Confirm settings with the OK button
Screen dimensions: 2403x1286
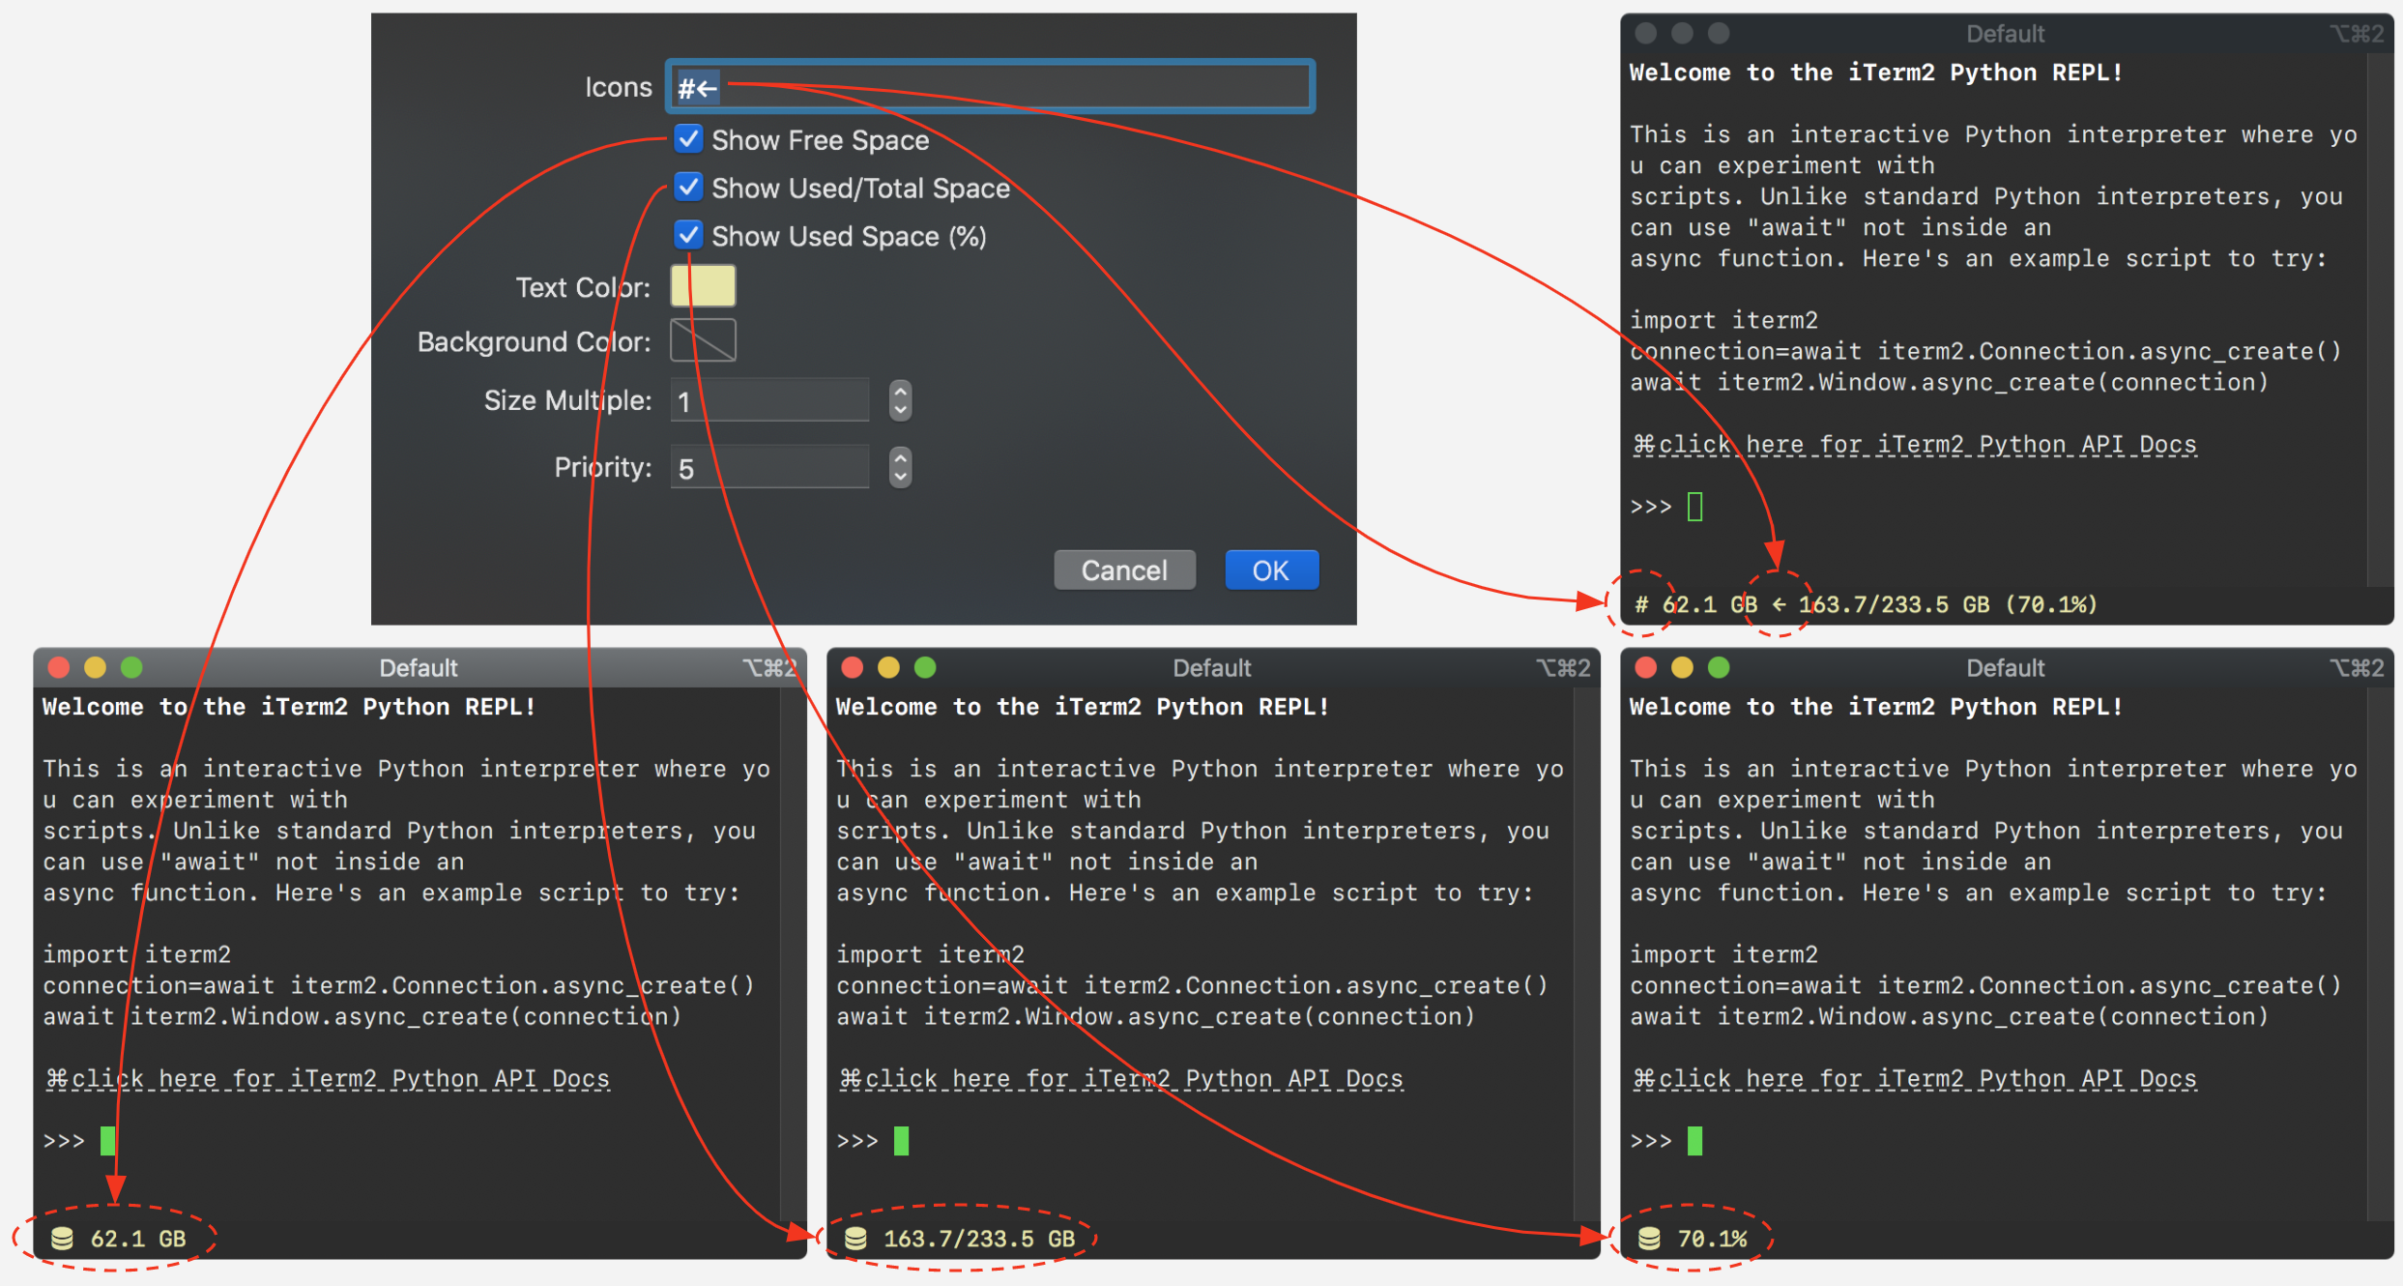pyautogui.click(x=1270, y=570)
